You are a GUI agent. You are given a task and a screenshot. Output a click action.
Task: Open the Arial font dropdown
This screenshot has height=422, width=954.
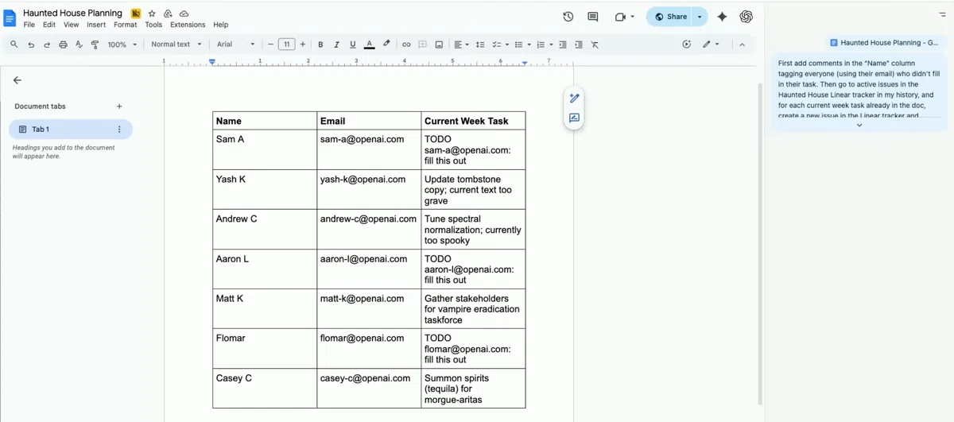[236, 45]
